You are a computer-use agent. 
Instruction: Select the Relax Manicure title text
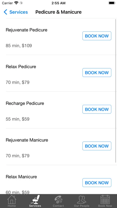click(21, 177)
